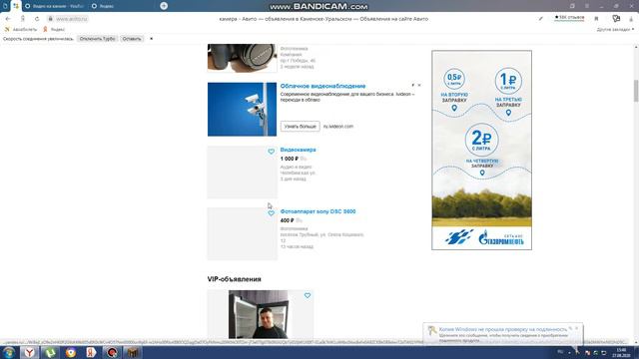Open the downloads arrow icon
This screenshot has height=359, width=639.
click(631, 19)
